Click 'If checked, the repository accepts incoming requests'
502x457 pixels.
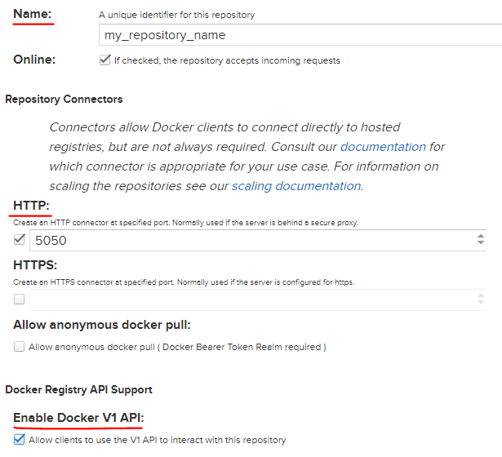(227, 60)
